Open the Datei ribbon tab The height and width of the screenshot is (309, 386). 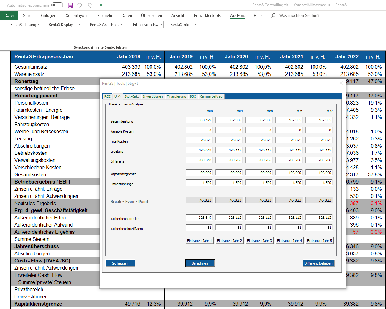click(x=9, y=15)
